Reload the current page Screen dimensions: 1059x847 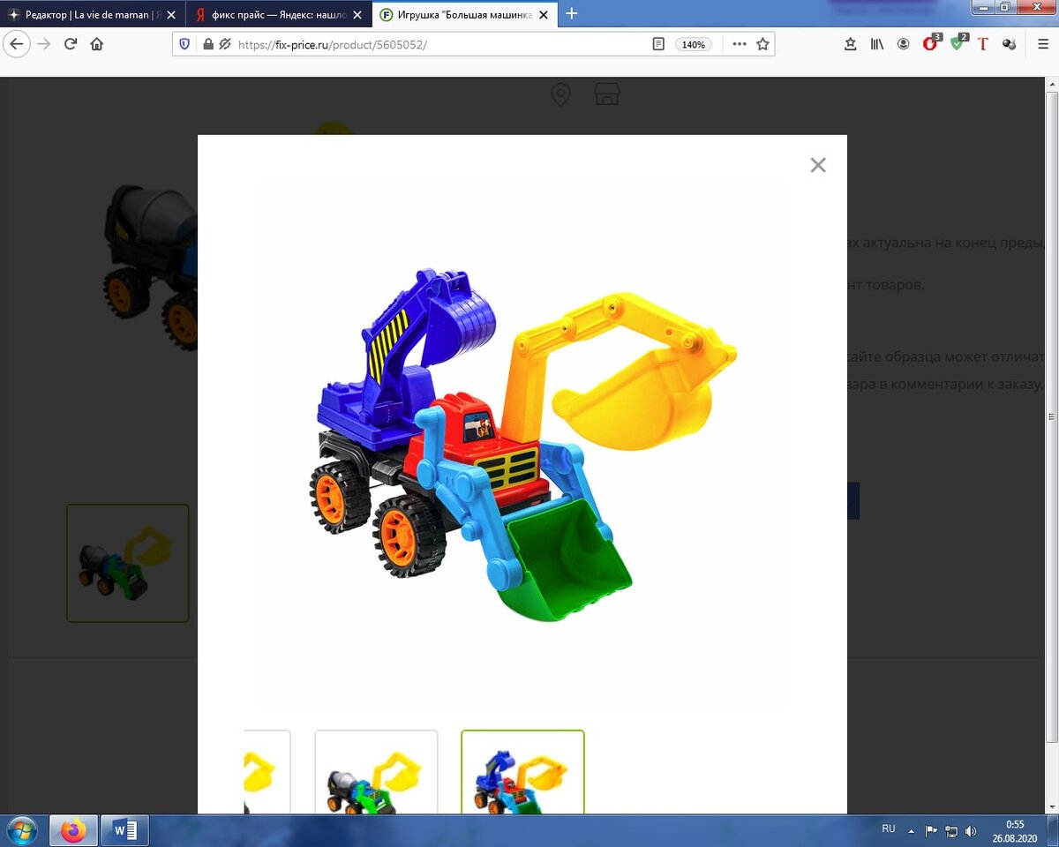pyautogui.click(x=71, y=44)
